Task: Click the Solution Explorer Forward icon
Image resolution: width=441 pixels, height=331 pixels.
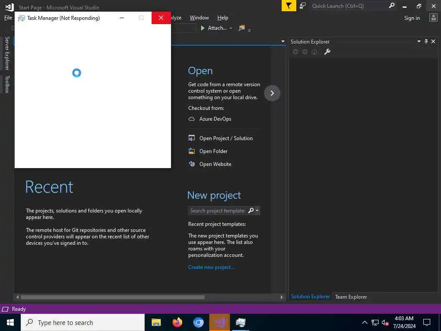Action: 305,52
